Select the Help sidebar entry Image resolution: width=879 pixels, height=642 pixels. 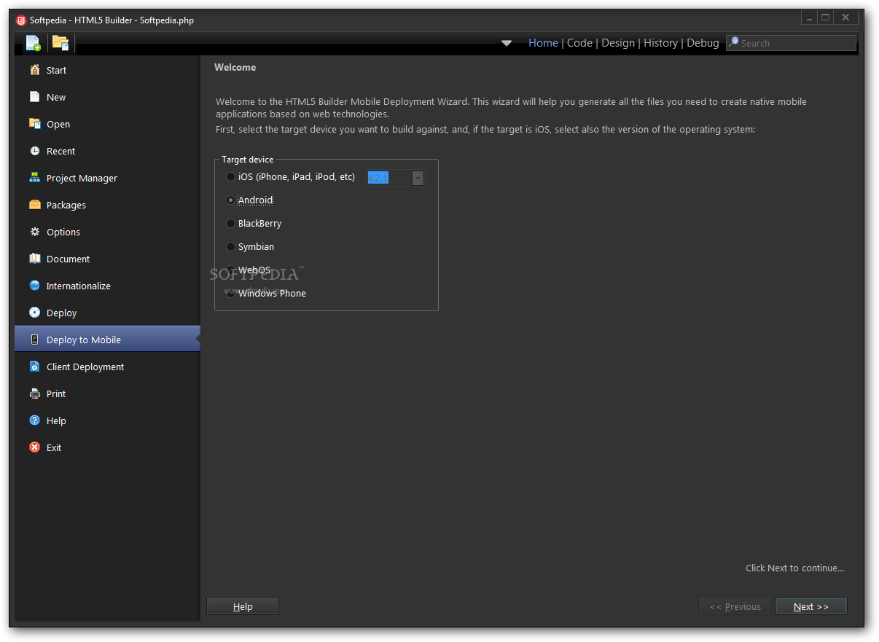coord(107,420)
